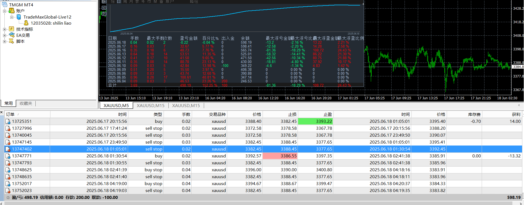Click the order icon for 13725351
Viewport: 524px width, 205px height.
(8, 121)
